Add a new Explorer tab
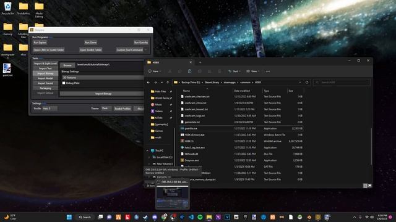Viewport: 396px width, 222px height. [200, 62]
